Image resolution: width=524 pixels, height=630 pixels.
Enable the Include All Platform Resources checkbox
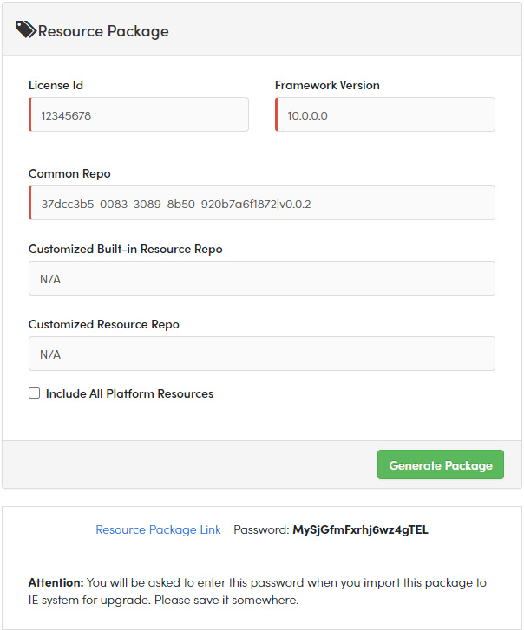[x=35, y=393]
